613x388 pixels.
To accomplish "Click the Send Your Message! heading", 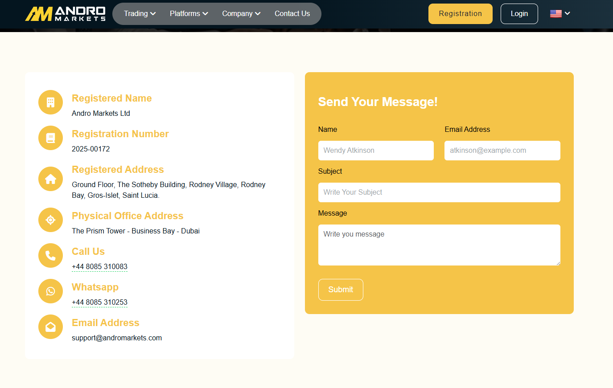I will click(378, 102).
